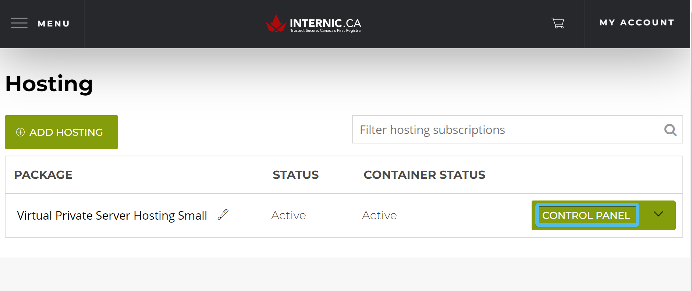Click the Hosting page heading
The width and height of the screenshot is (692, 291).
pyautogui.click(x=49, y=84)
